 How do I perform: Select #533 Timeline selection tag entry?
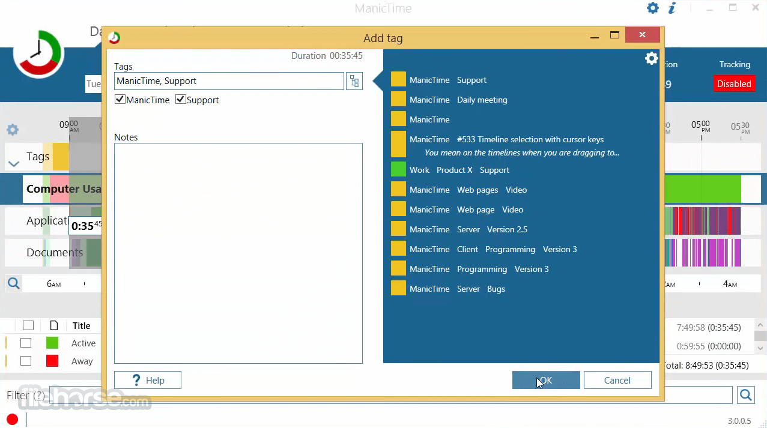click(x=506, y=145)
